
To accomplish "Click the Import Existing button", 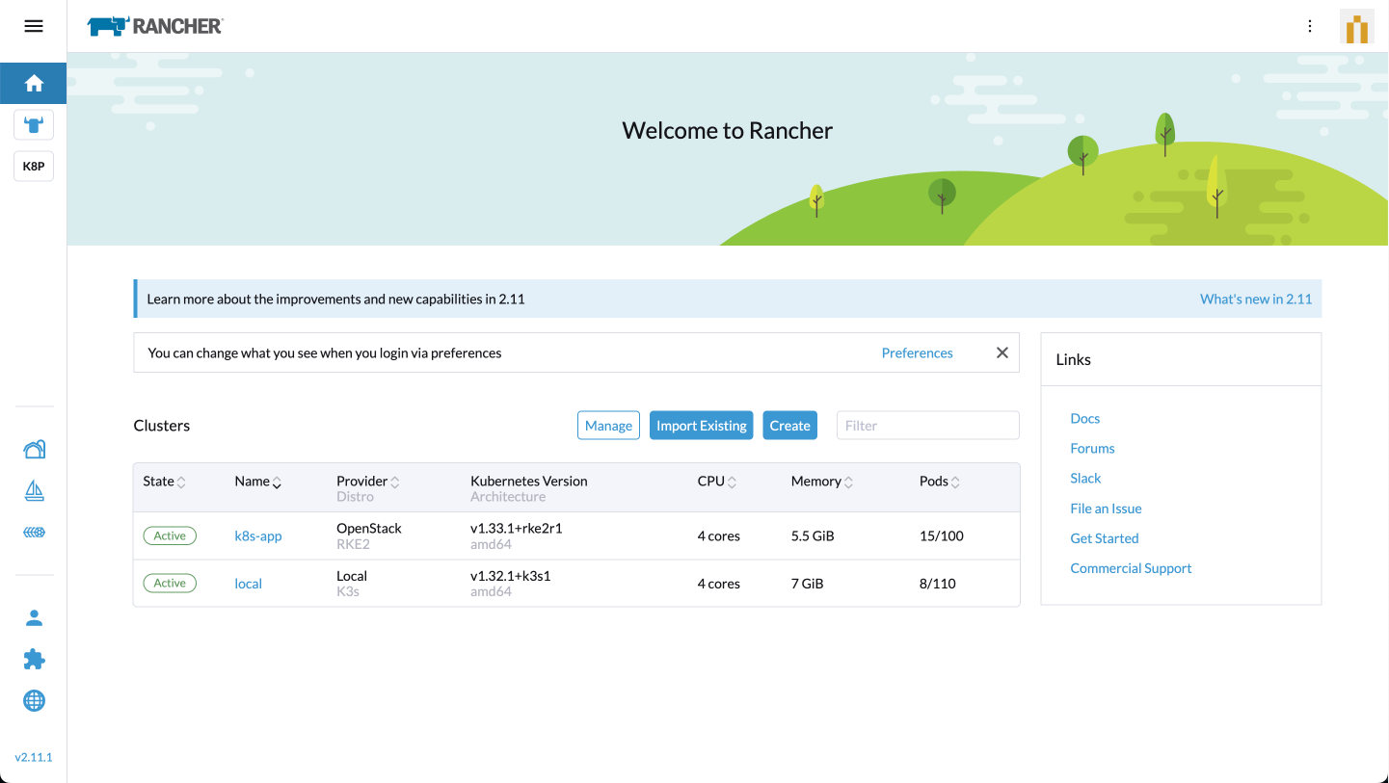I will [702, 426].
